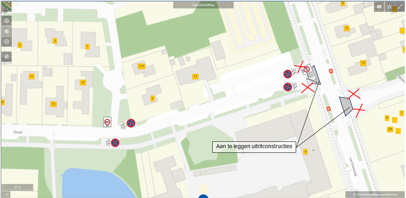This screenshot has height=198, width=406.
Task: Expand the info panel at bottom-left
Action: [6, 194]
